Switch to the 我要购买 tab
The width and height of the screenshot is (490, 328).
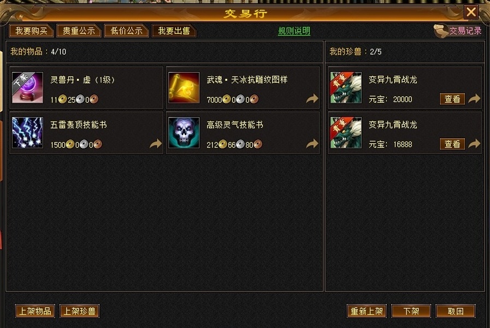click(31, 31)
